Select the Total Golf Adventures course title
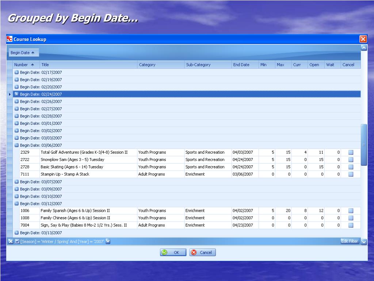Screen dimensions: 374x281 pos(84,152)
